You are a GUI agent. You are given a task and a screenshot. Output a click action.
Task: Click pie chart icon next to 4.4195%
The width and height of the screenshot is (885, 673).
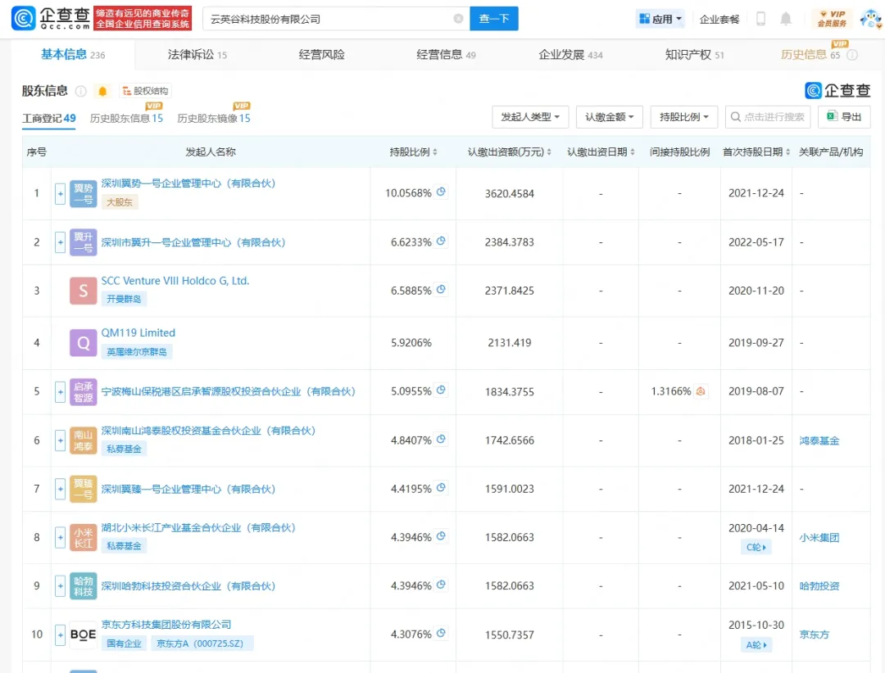pyautogui.click(x=442, y=487)
